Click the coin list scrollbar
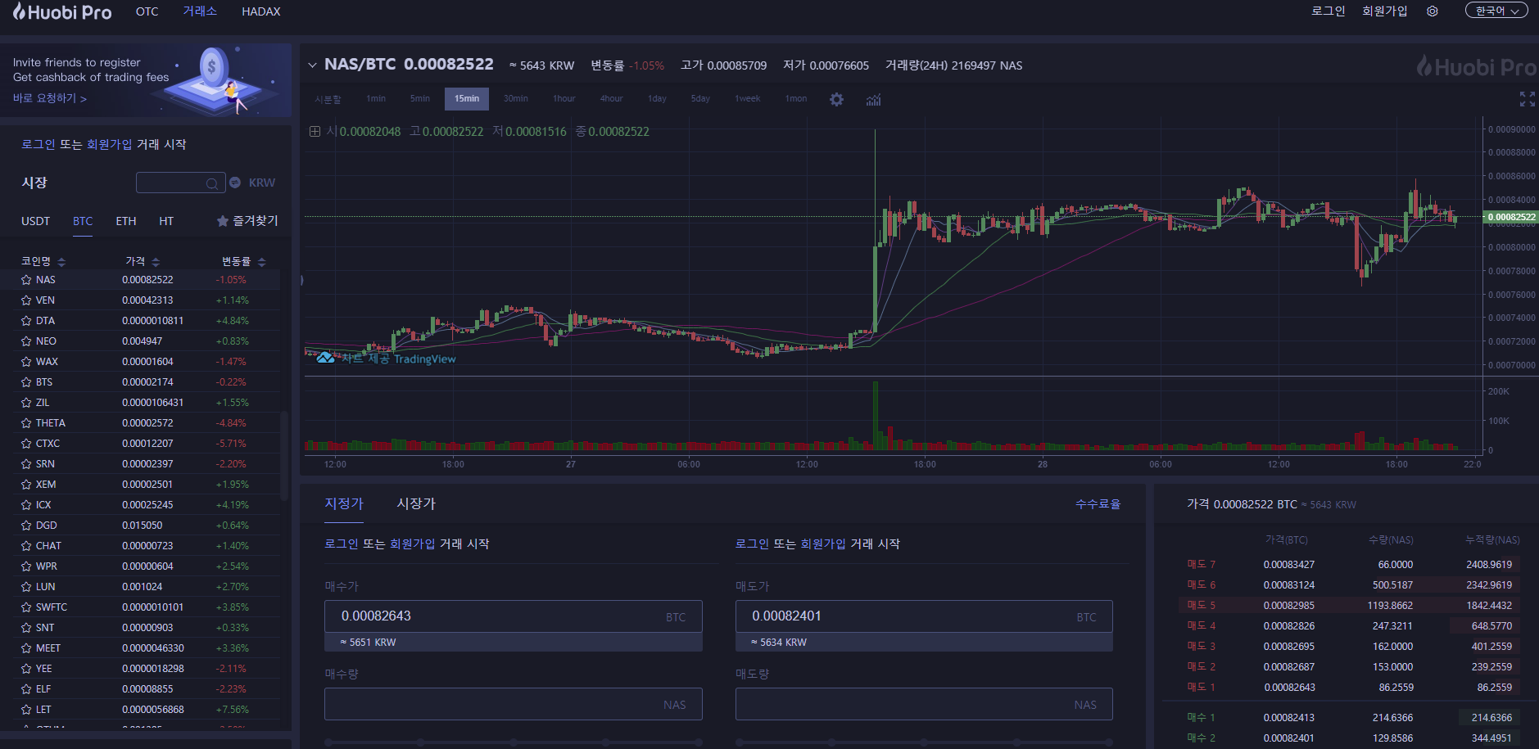The image size is (1539, 749). click(284, 455)
